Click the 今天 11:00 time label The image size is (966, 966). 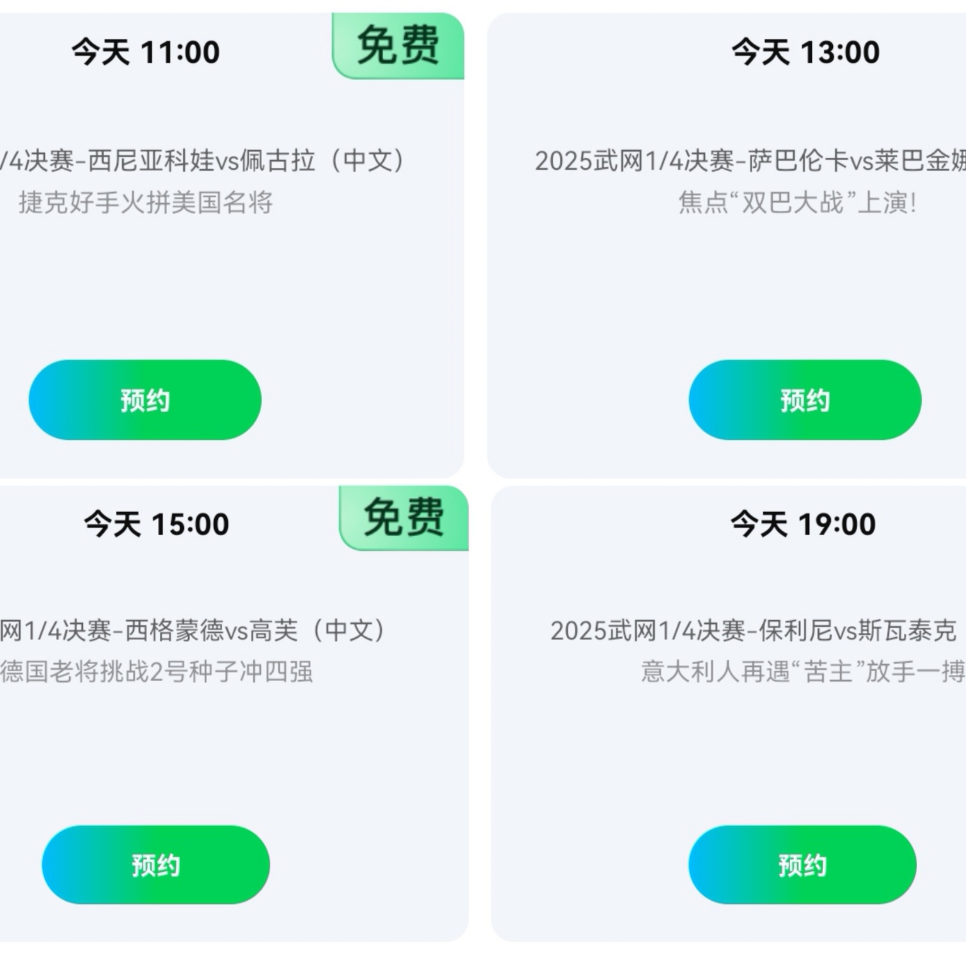[x=145, y=52]
